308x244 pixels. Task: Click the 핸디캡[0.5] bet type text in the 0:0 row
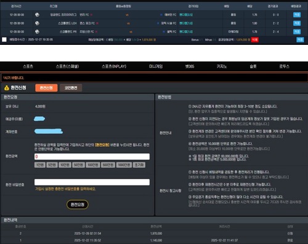click(x=186, y=15)
